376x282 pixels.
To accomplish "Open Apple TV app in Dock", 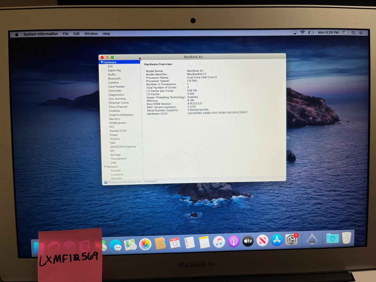I will pos(248,241).
